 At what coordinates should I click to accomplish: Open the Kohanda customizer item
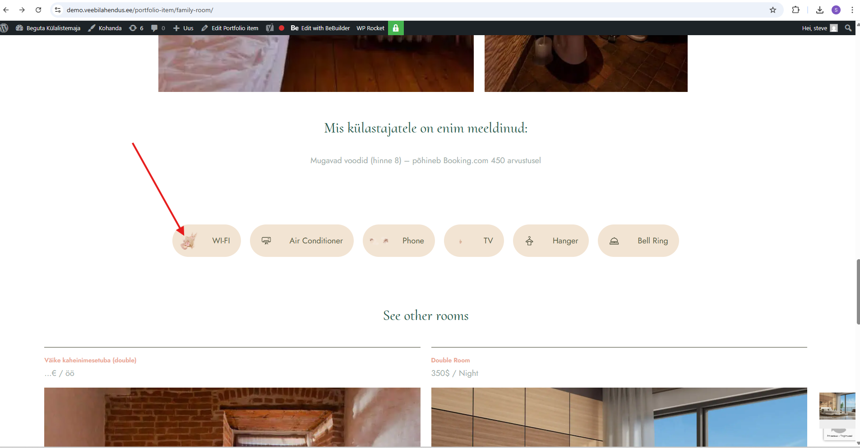point(105,28)
